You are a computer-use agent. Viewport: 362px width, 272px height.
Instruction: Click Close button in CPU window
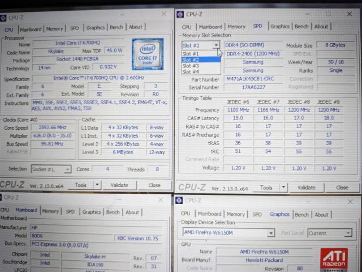click(154, 185)
